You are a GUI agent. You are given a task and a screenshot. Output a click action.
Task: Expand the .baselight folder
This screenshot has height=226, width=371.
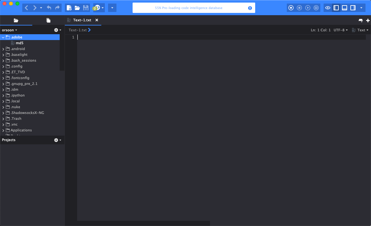3,55
